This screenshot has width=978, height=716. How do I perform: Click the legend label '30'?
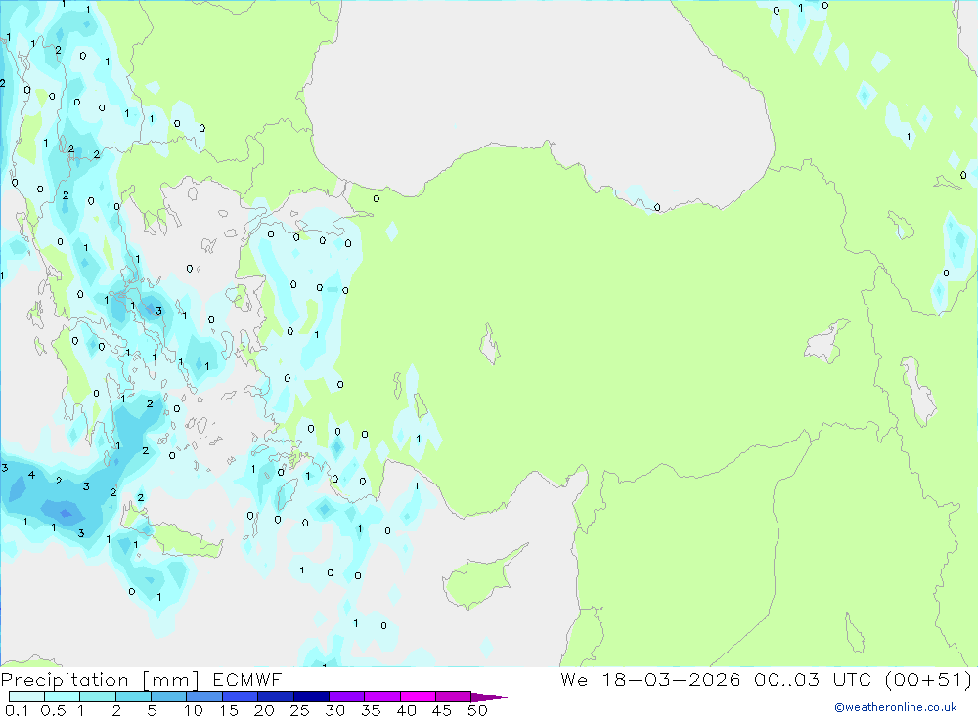[x=334, y=710]
